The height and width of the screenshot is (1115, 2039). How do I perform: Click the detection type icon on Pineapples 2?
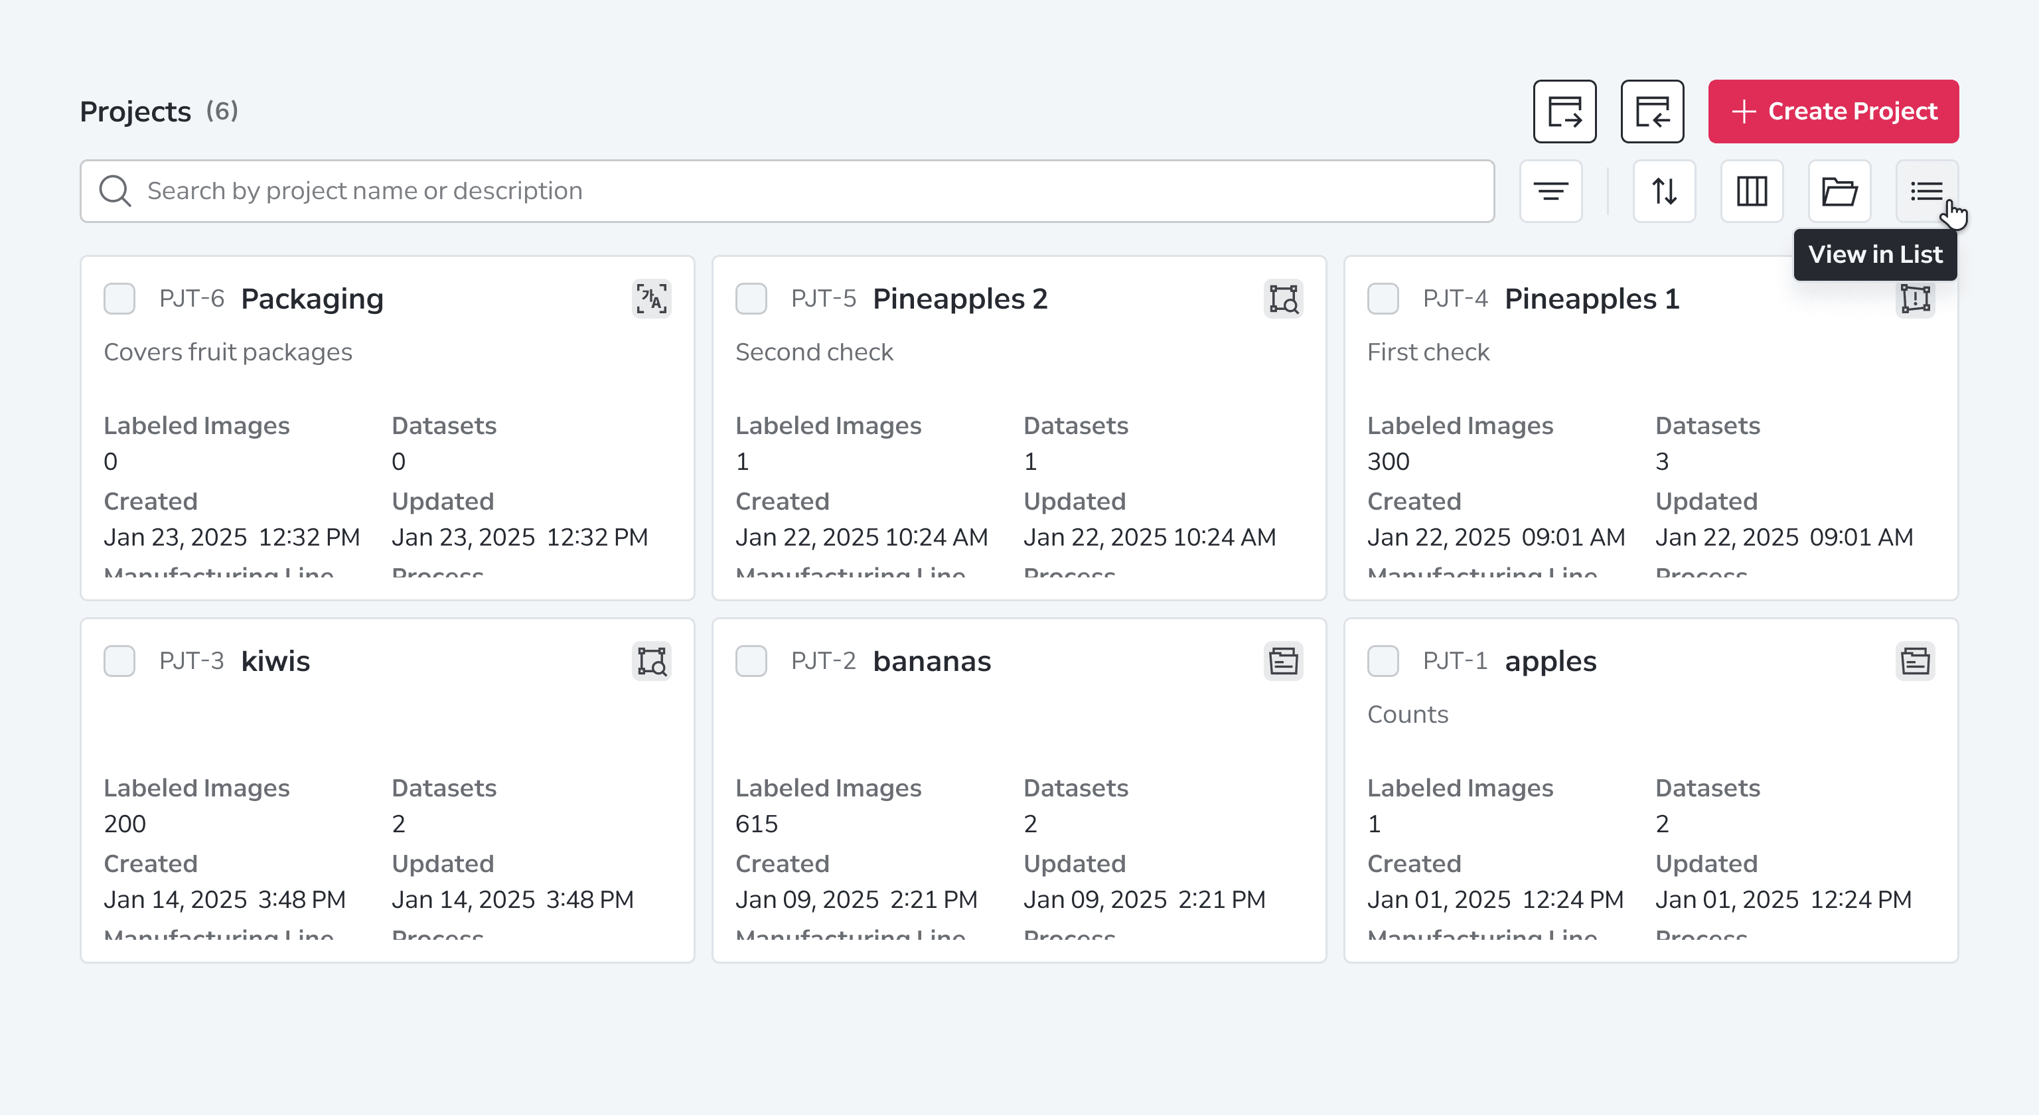tap(1283, 299)
